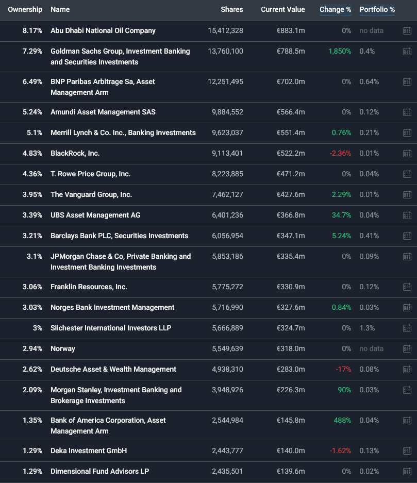This screenshot has width=417, height=483.
Task: Open calendar icon for UBS Asset Management AG
Action: coord(407,215)
